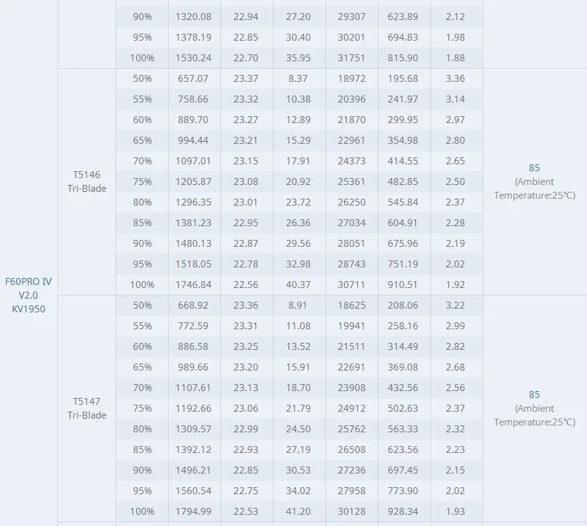This screenshot has width=587, height=526.
Task: Click the 910.51 value cell
Action: pyautogui.click(x=402, y=284)
